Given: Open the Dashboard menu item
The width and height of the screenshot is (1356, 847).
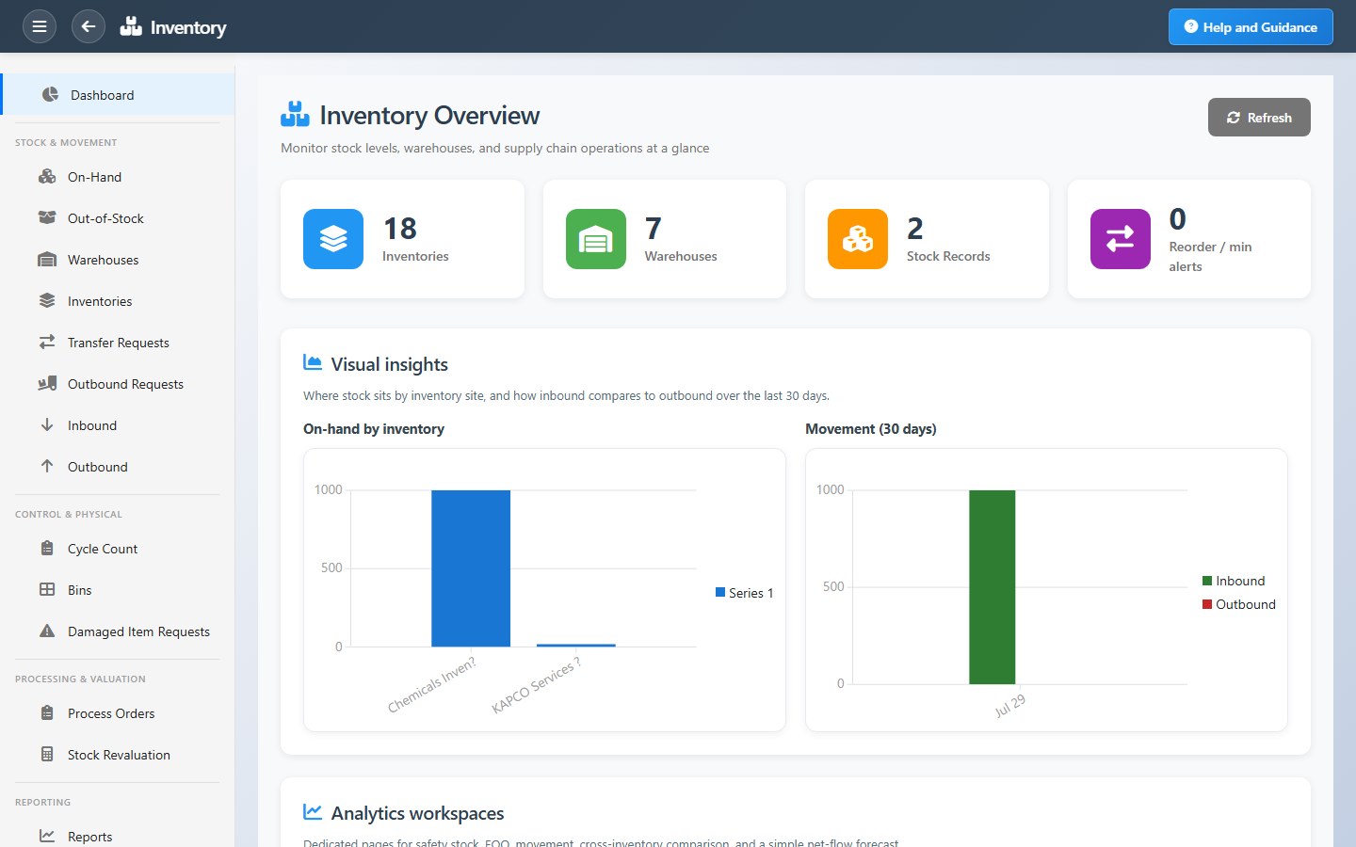Looking at the screenshot, I should click(x=118, y=94).
